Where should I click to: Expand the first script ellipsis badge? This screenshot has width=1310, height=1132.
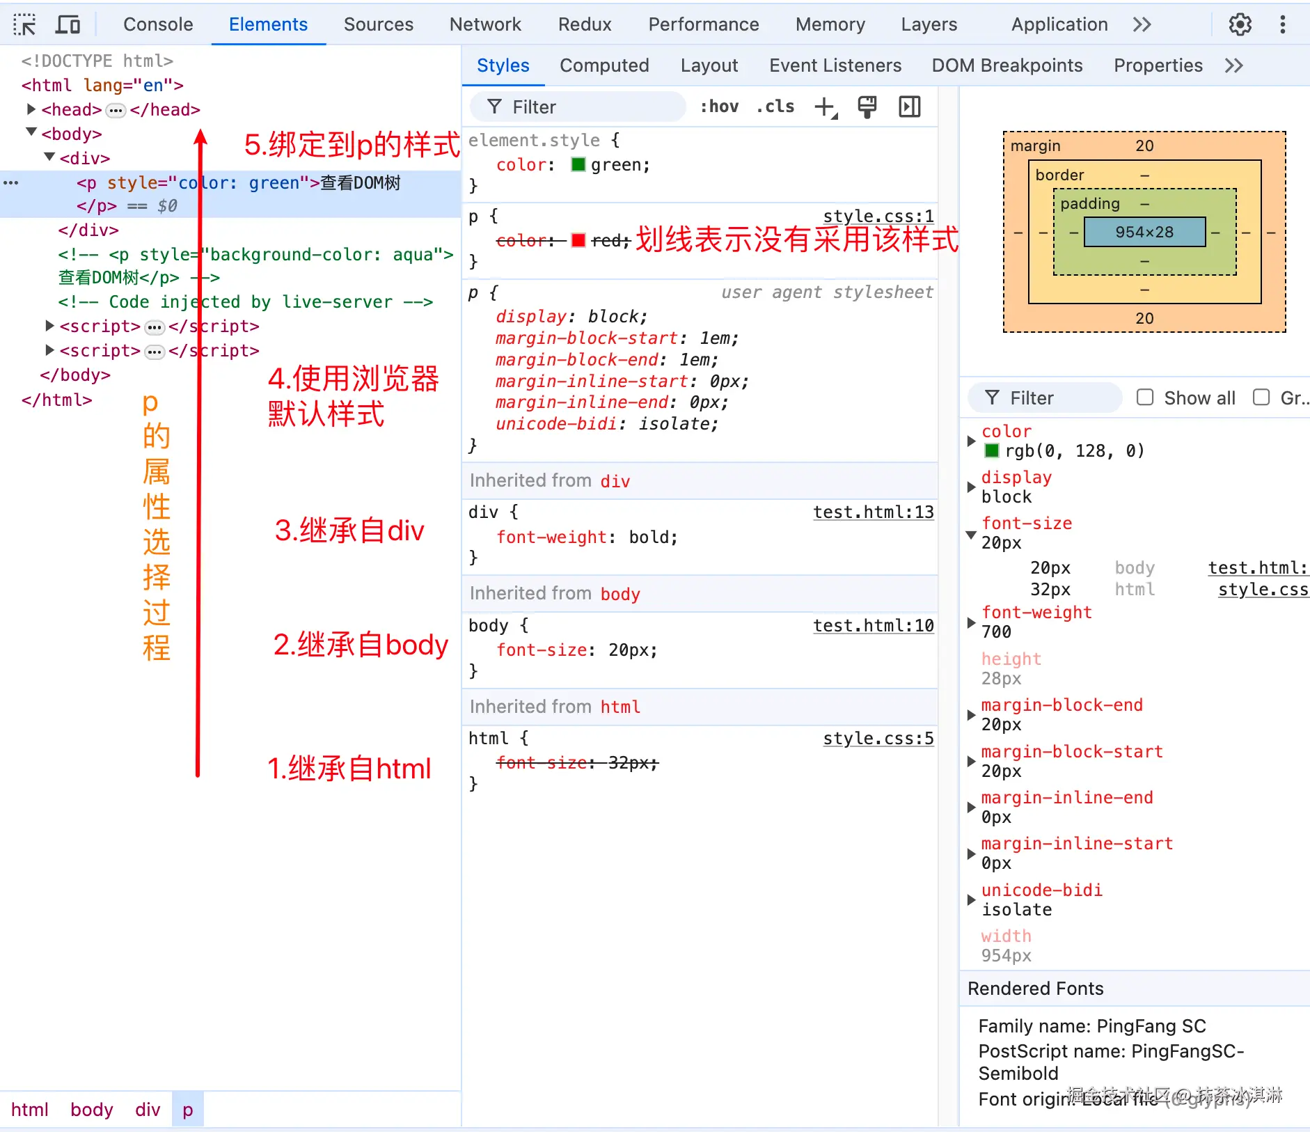coord(155,327)
